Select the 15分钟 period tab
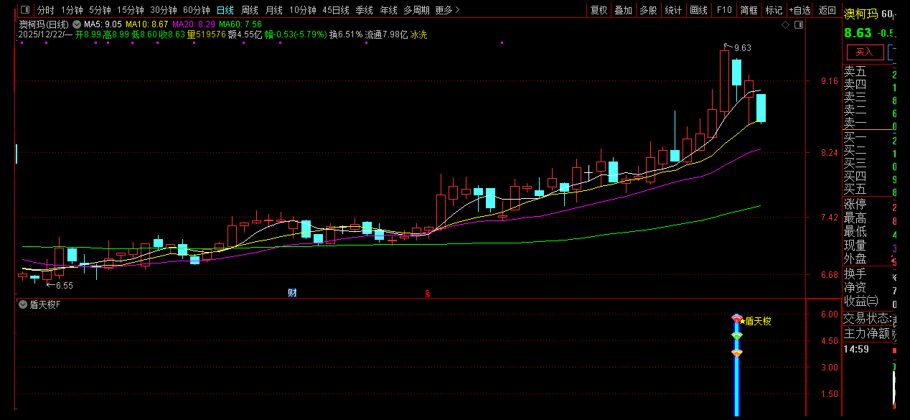This screenshot has height=420, width=910. tap(131, 10)
